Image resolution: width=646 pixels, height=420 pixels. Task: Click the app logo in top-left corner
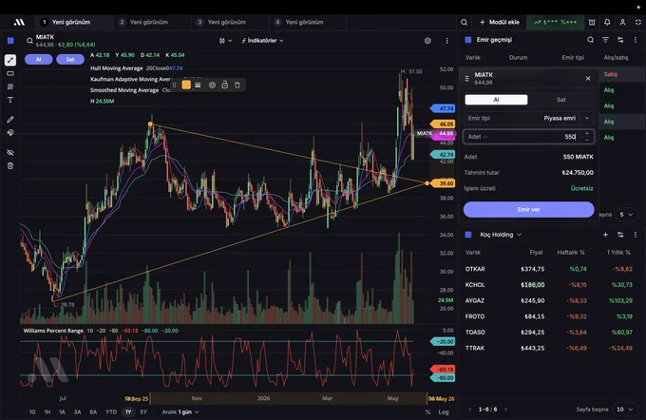coord(19,22)
